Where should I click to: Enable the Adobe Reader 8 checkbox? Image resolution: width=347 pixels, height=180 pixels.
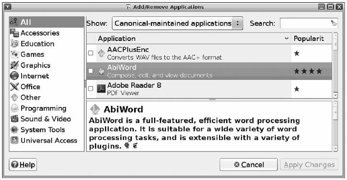tap(91, 89)
